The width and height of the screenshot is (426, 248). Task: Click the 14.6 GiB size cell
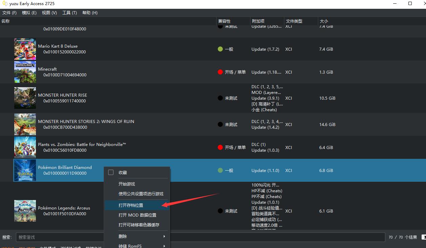[x=327, y=125]
